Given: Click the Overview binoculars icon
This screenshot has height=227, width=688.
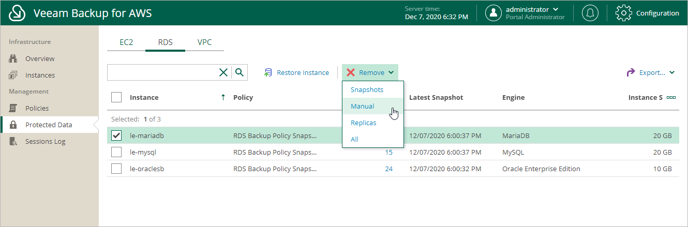Looking at the screenshot, I should point(13,58).
